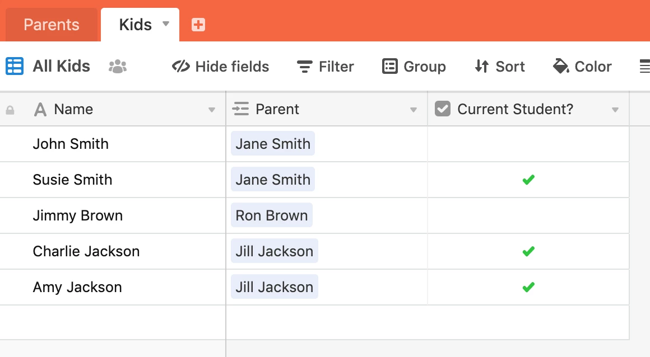The height and width of the screenshot is (357, 650).
Task: Click Jill Jackson link in Charlie's row
Action: pos(274,251)
